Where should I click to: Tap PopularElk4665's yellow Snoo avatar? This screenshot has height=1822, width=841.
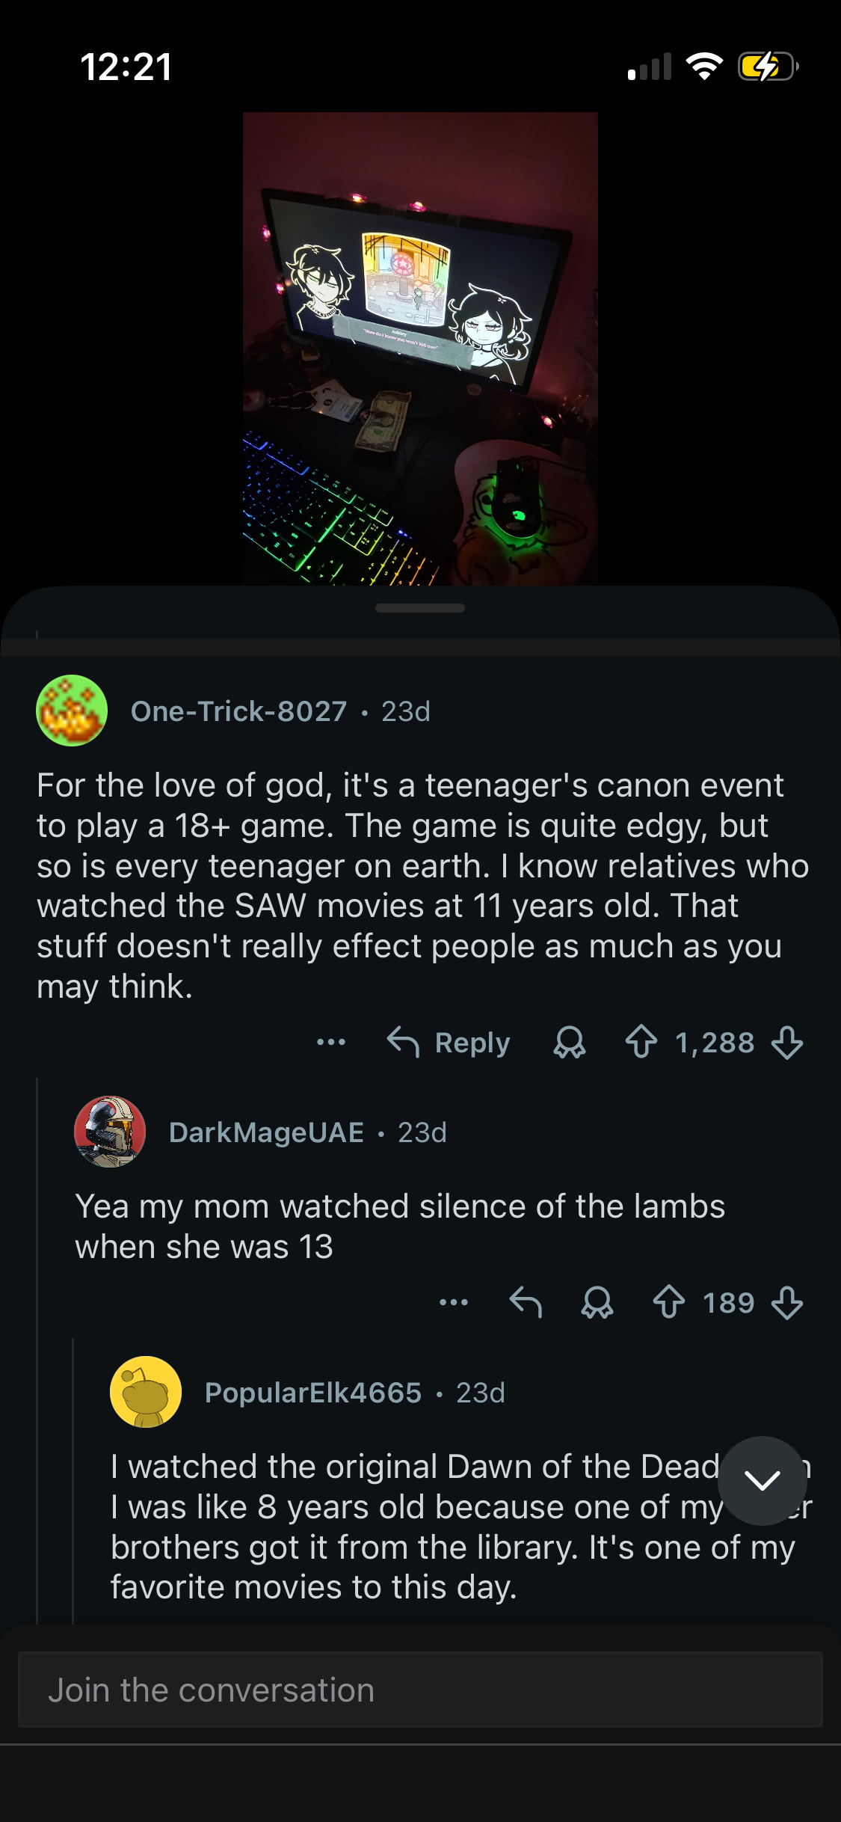(146, 1392)
